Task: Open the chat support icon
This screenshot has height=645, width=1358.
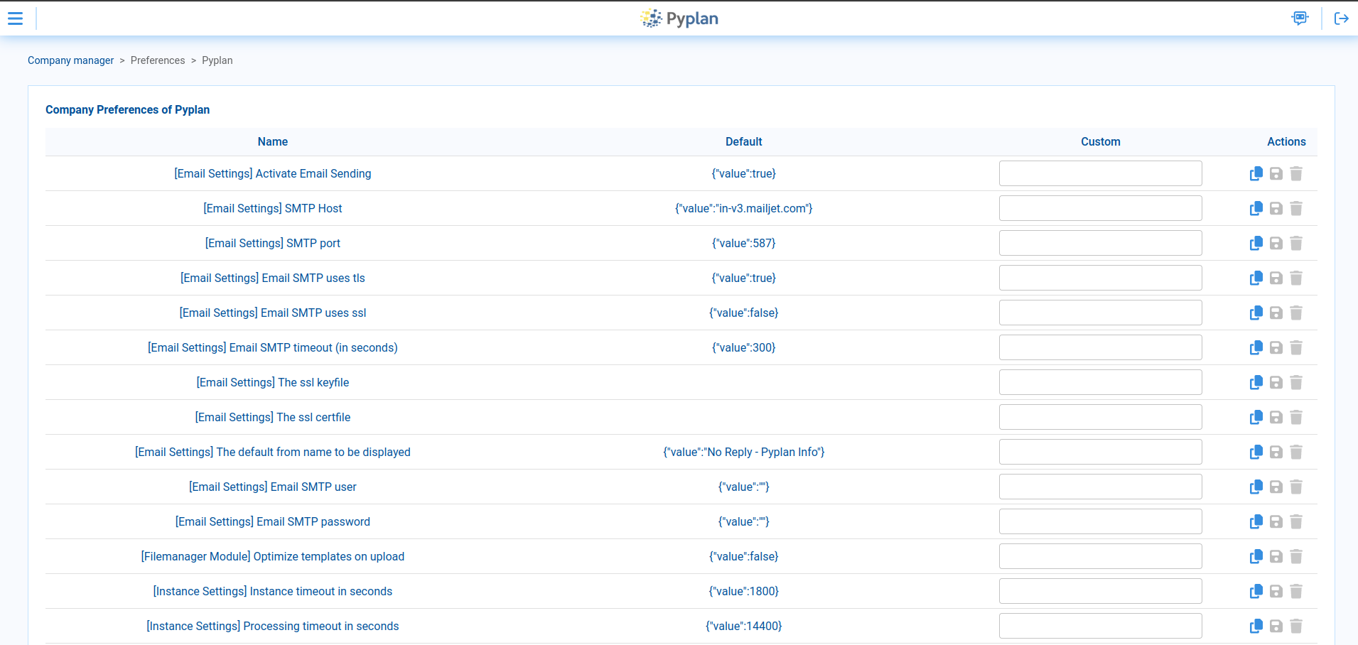Action: coord(1300,18)
